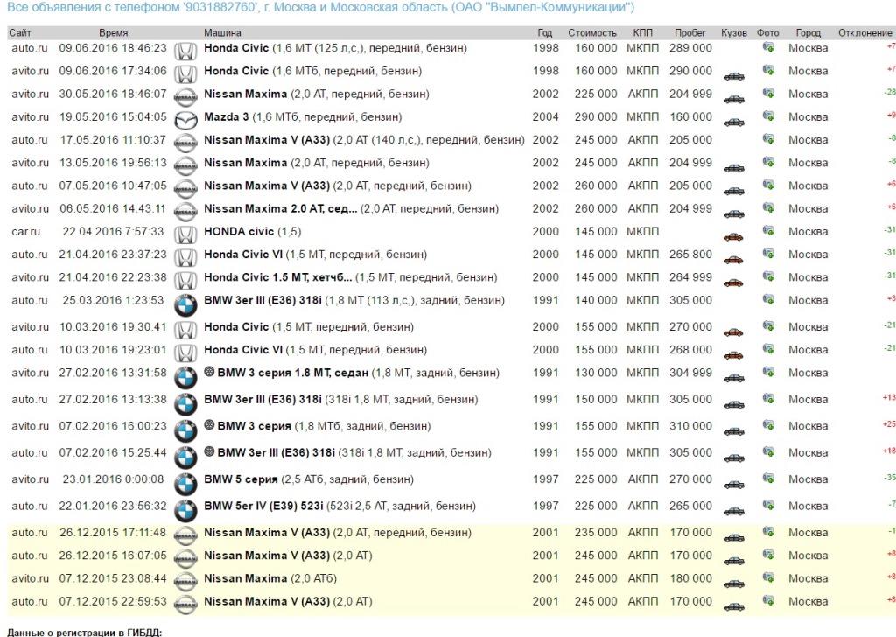Open photo icon for 27.02.2016 13:13:38 listing
Viewport: 896px width, 637px height.
point(768,399)
